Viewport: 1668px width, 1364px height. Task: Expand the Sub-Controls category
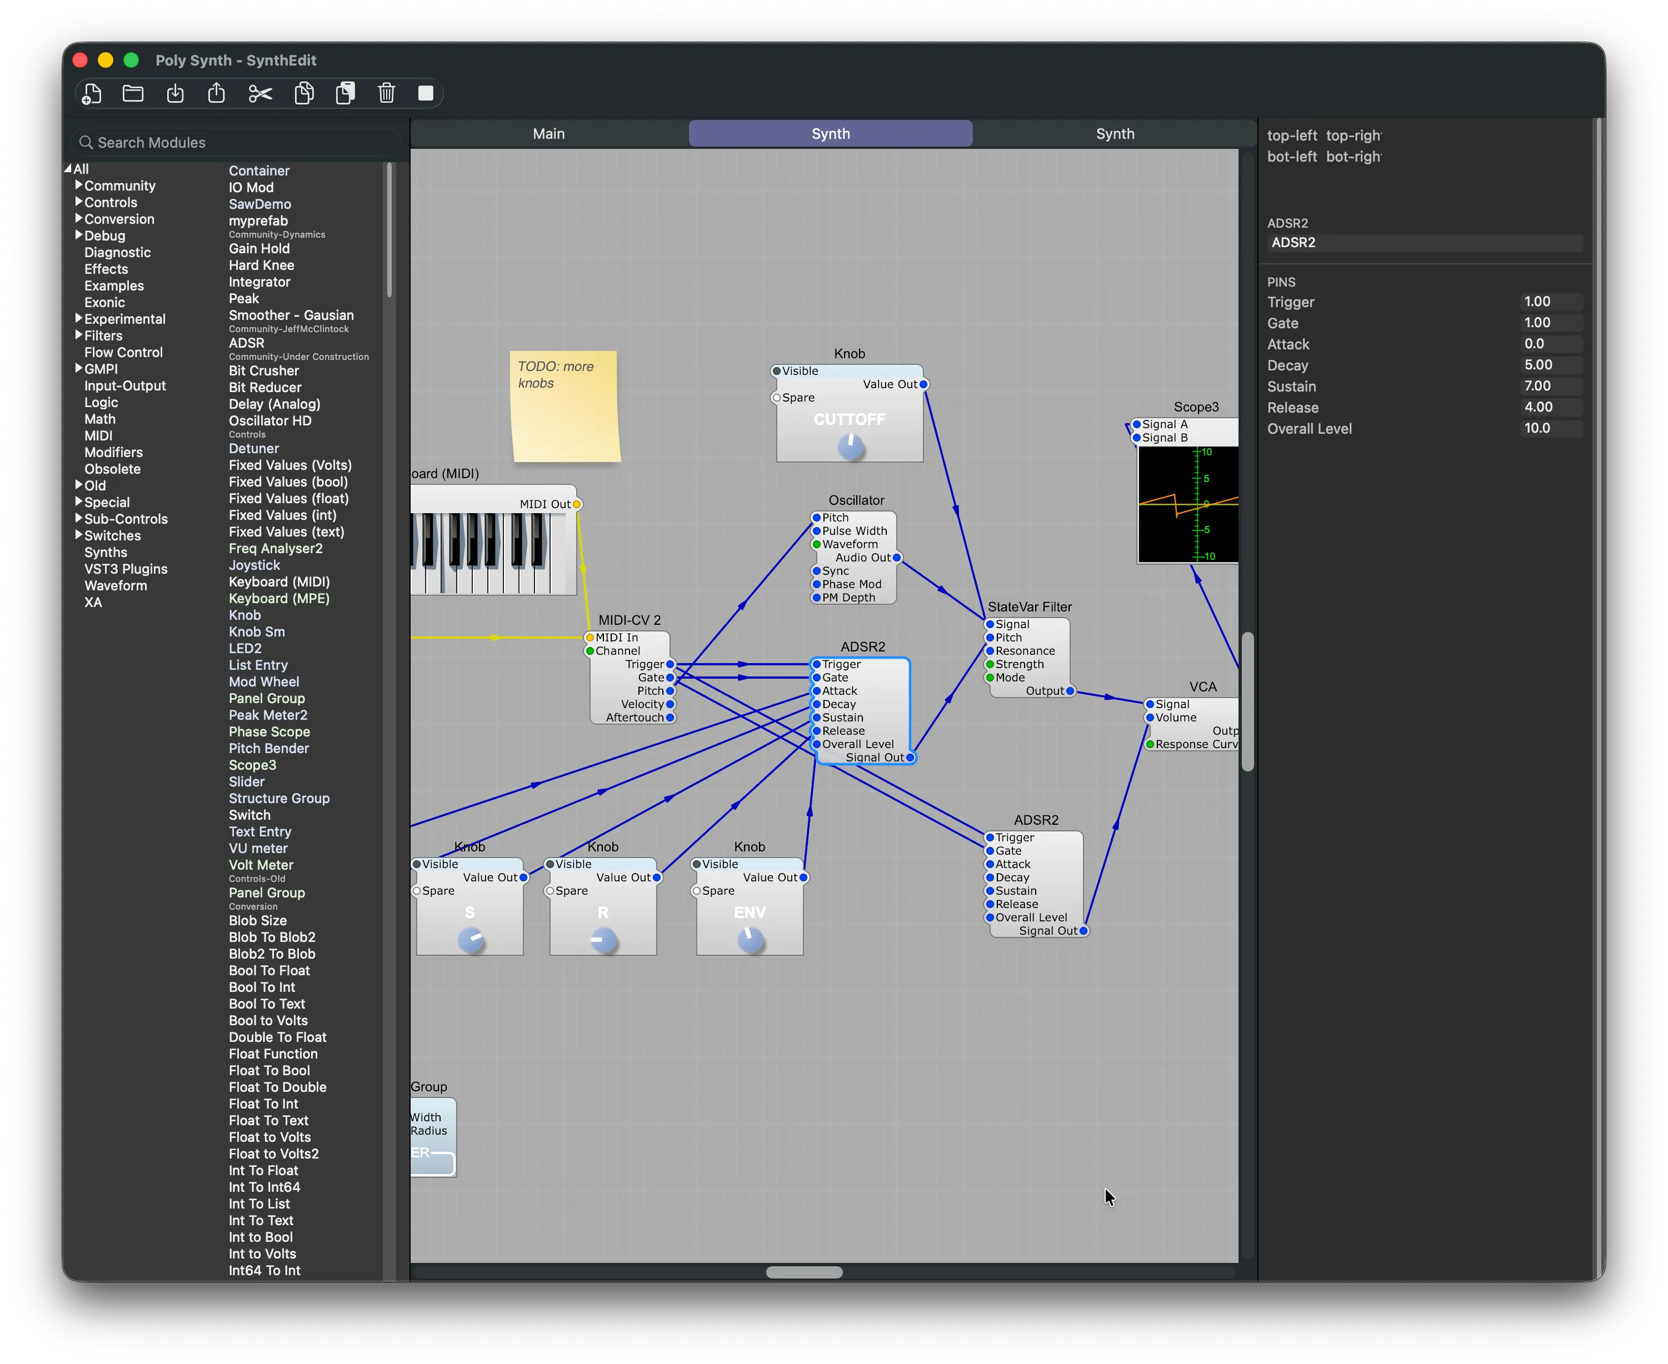point(78,519)
